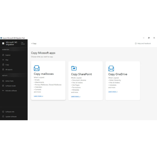Click the Software Guide icon in sidebar
Screen dimensions: 157x157
click(x=3, y=86)
